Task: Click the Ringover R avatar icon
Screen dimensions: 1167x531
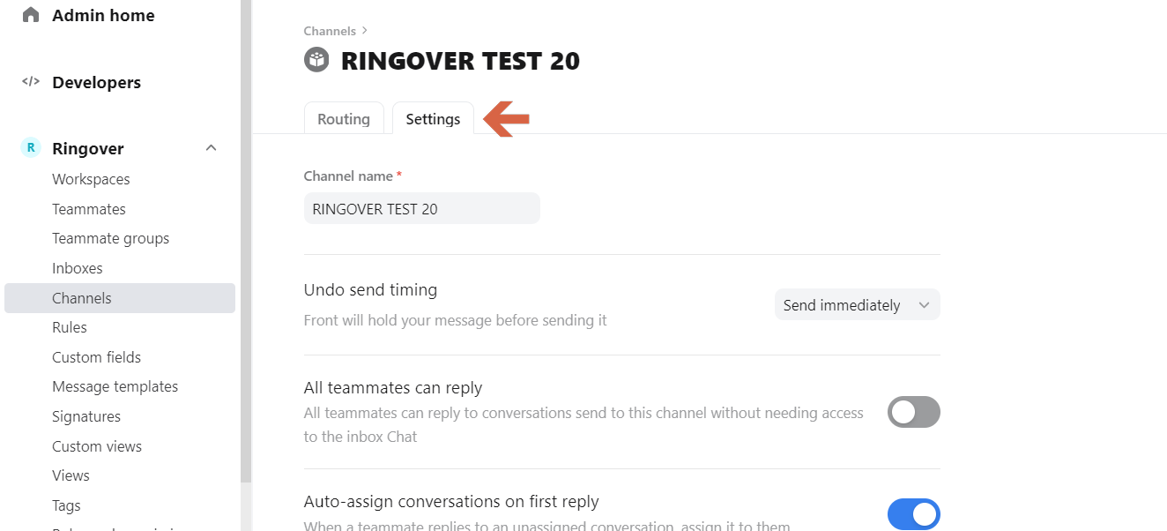Action: coord(31,148)
